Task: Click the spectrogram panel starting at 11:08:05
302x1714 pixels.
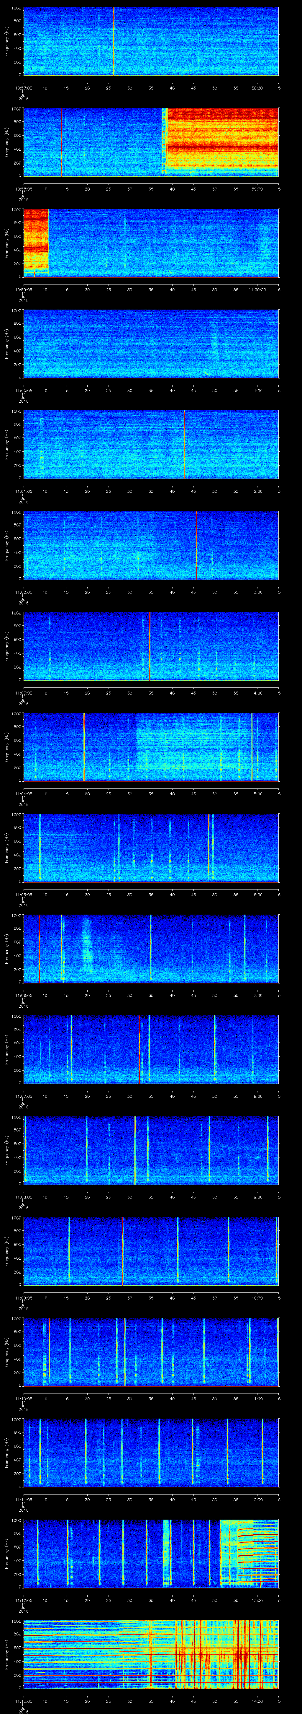Action: (151, 1150)
